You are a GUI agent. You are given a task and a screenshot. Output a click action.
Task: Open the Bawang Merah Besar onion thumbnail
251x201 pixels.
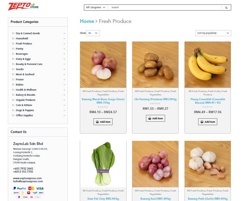click(x=103, y=65)
